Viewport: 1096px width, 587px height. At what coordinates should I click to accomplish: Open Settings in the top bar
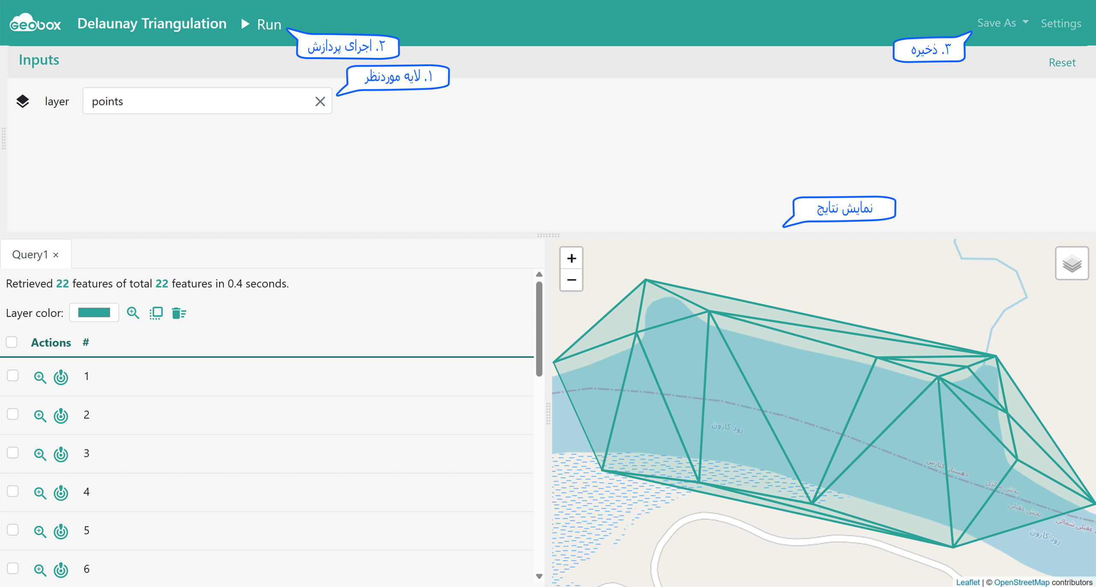pyautogui.click(x=1061, y=23)
